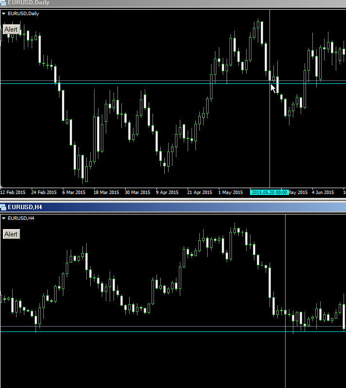
Task: Click the 21 Apr 2015 date label
Action: pyautogui.click(x=199, y=192)
